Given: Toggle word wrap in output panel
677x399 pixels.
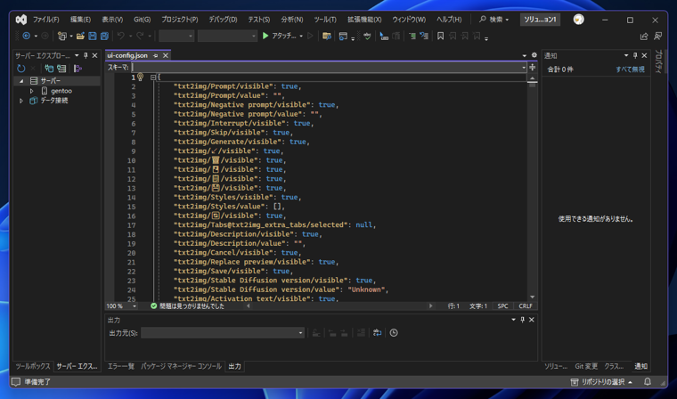Looking at the screenshot, I should [377, 332].
